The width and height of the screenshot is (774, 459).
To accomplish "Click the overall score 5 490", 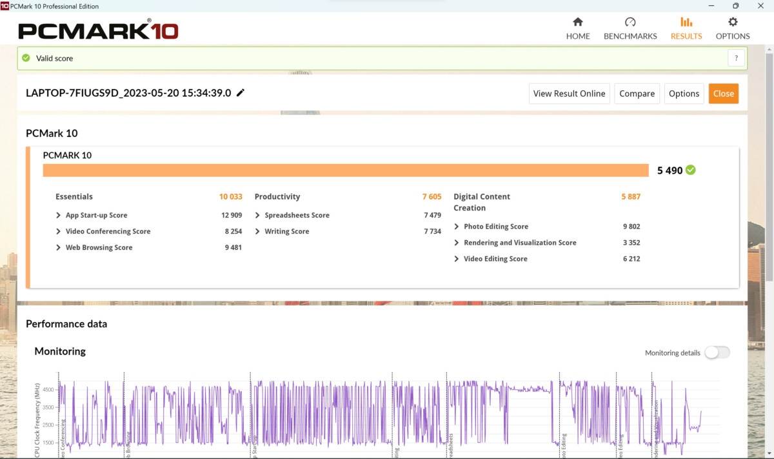I will coord(670,170).
